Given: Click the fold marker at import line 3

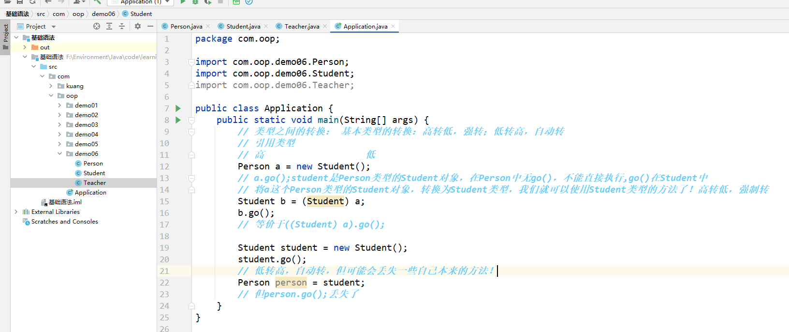Looking at the screenshot, I should pos(191,62).
